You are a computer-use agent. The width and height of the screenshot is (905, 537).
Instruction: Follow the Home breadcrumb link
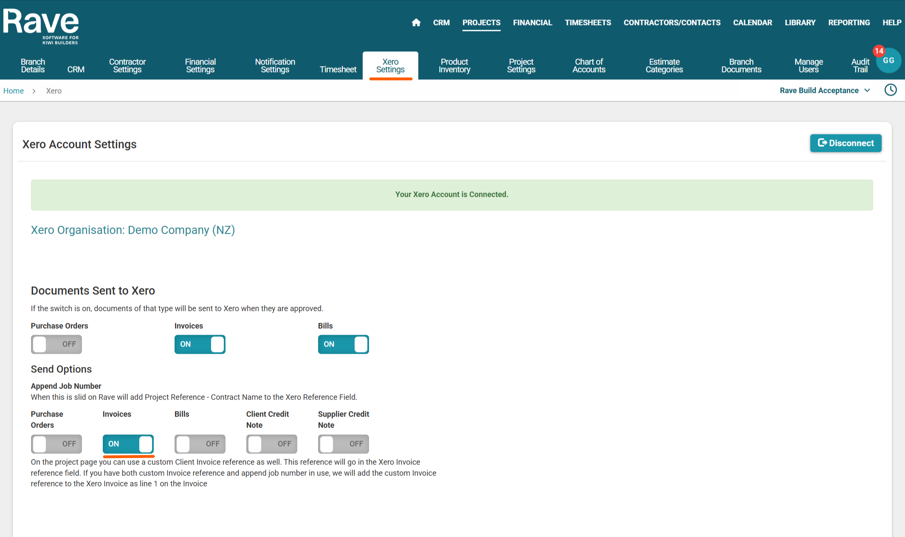pos(14,91)
